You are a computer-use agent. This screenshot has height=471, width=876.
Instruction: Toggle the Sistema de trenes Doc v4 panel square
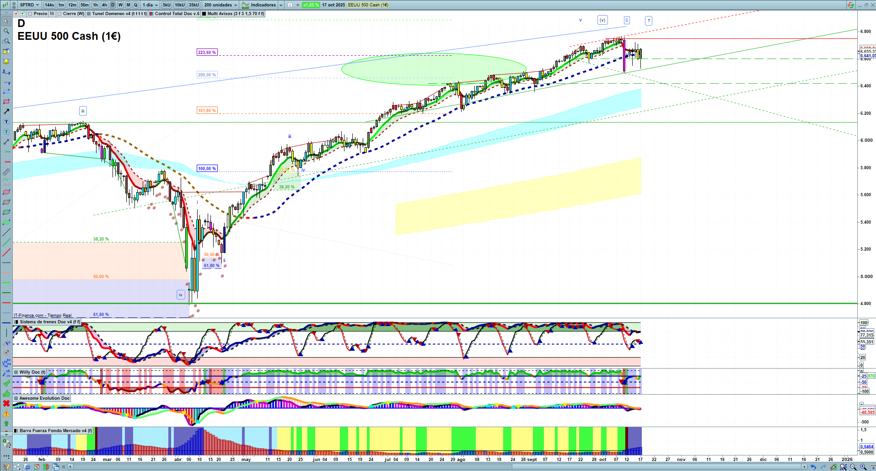tap(16, 322)
